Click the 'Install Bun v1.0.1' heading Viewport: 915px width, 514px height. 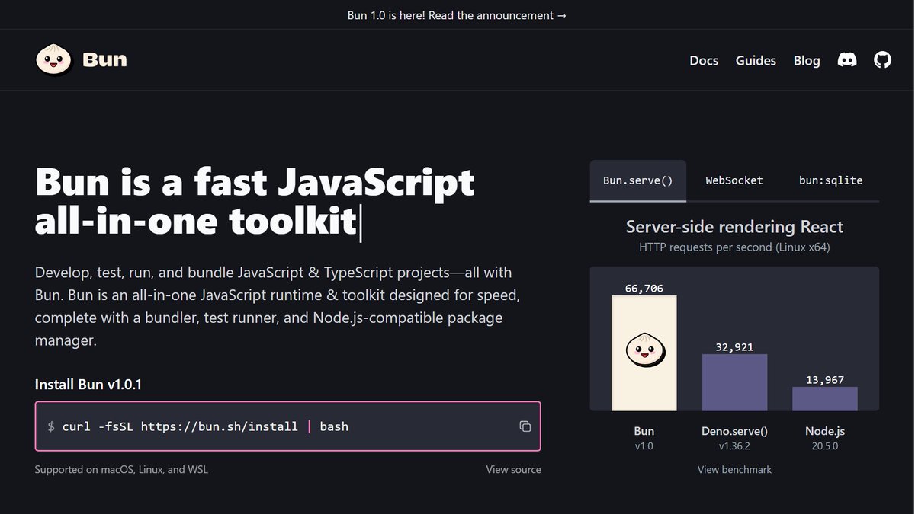(x=88, y=384)
